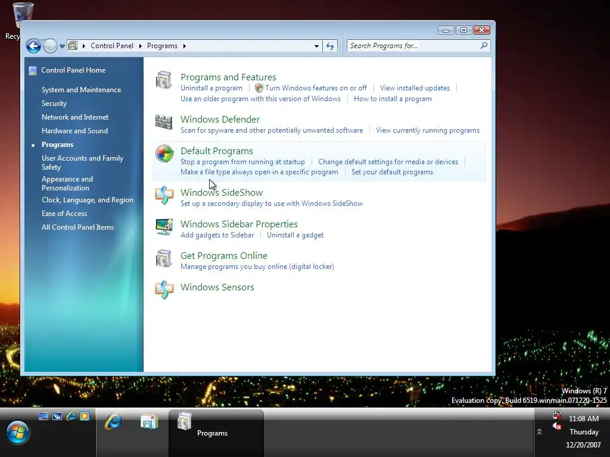Click the Windows Defender brick wall icon
Screen dimensions: 610x457
click(164, 122)
